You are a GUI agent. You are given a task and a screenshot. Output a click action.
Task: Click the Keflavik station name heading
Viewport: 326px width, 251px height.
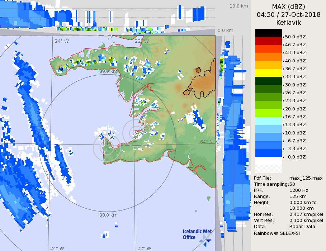coord(288,23)
